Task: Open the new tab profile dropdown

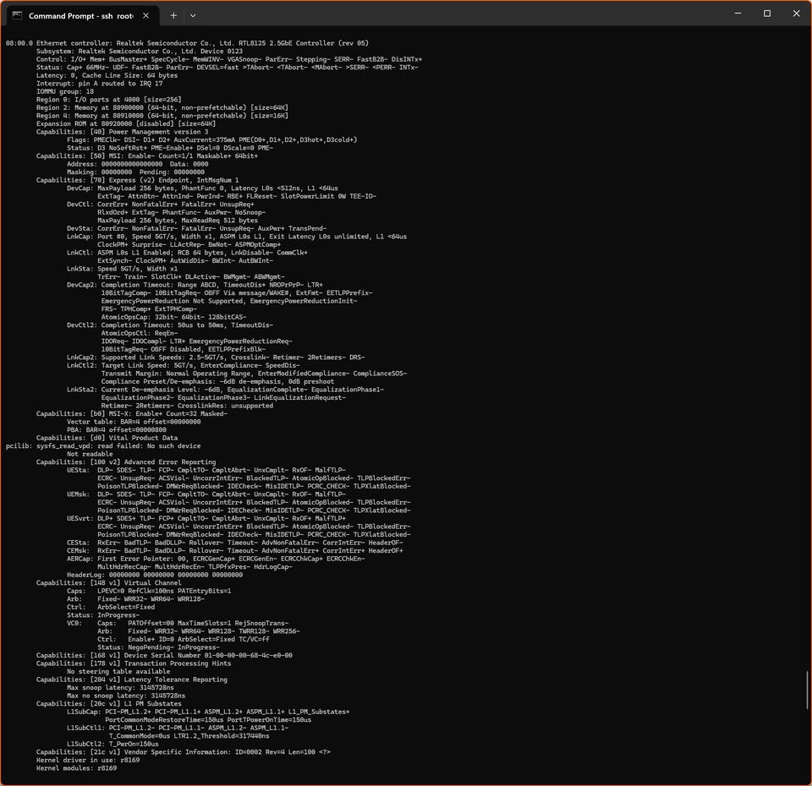Action: [x=193, y=15]
